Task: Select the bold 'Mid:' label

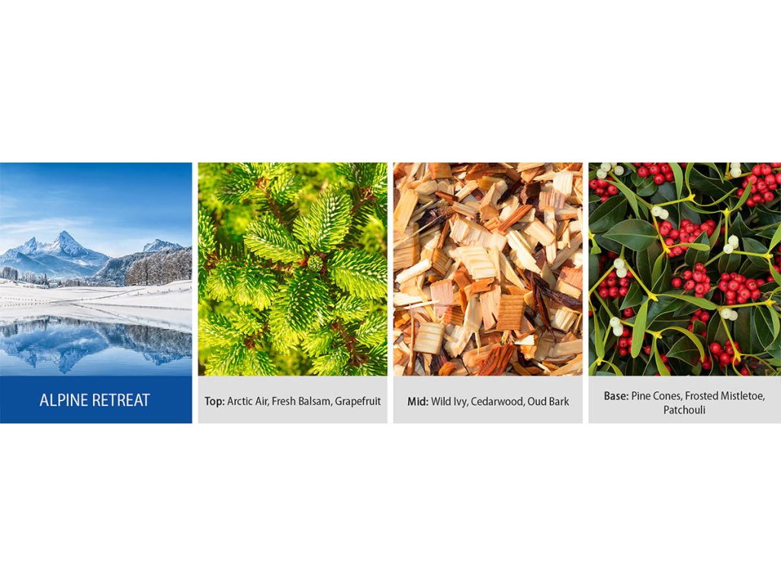Action: tap(418, 401)
